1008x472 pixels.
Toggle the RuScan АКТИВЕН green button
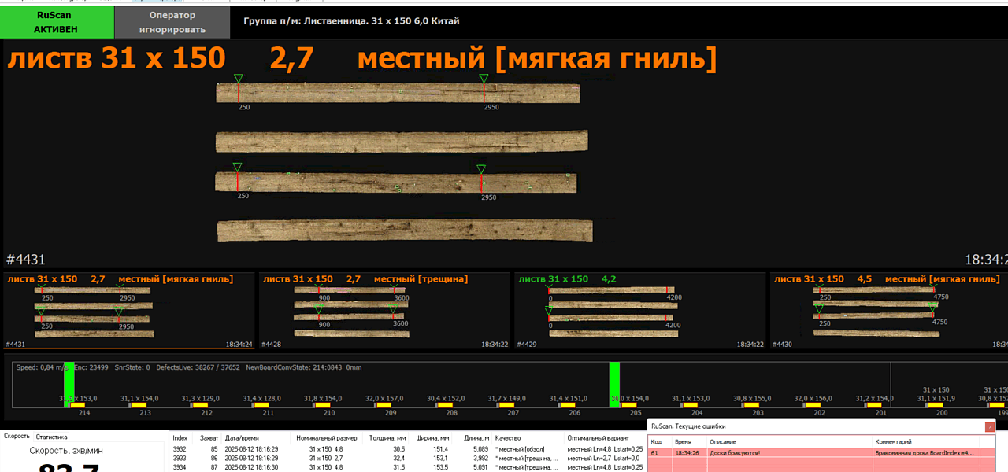pyautogui.click(x=57, y=22)
